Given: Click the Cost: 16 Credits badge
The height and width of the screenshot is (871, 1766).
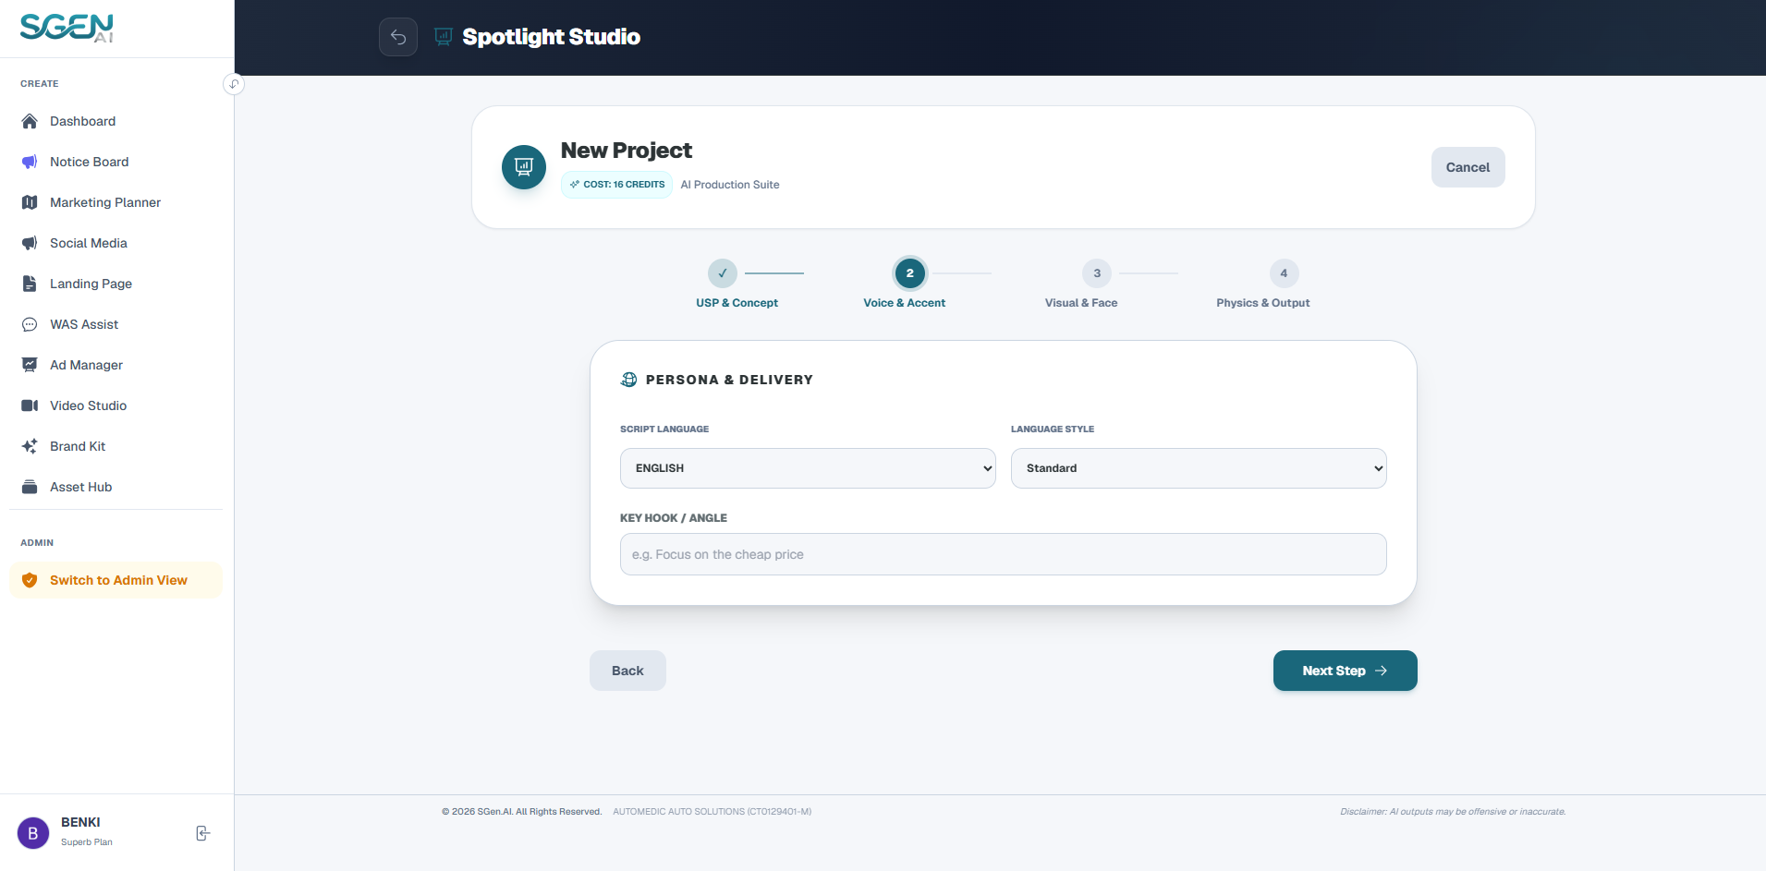Looking at the screenshot, I should [616, 185].
